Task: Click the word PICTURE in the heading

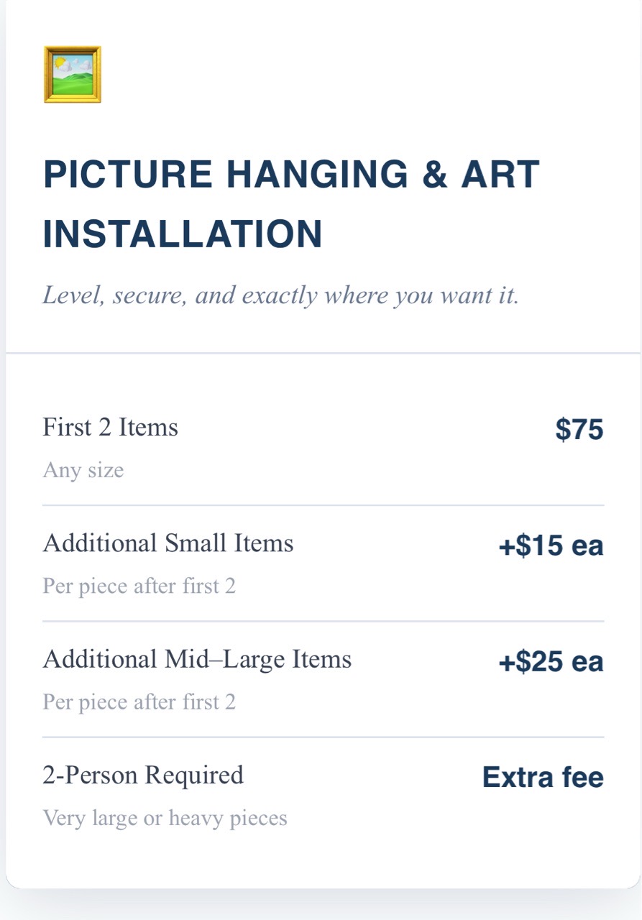Action: coord(128,175)
